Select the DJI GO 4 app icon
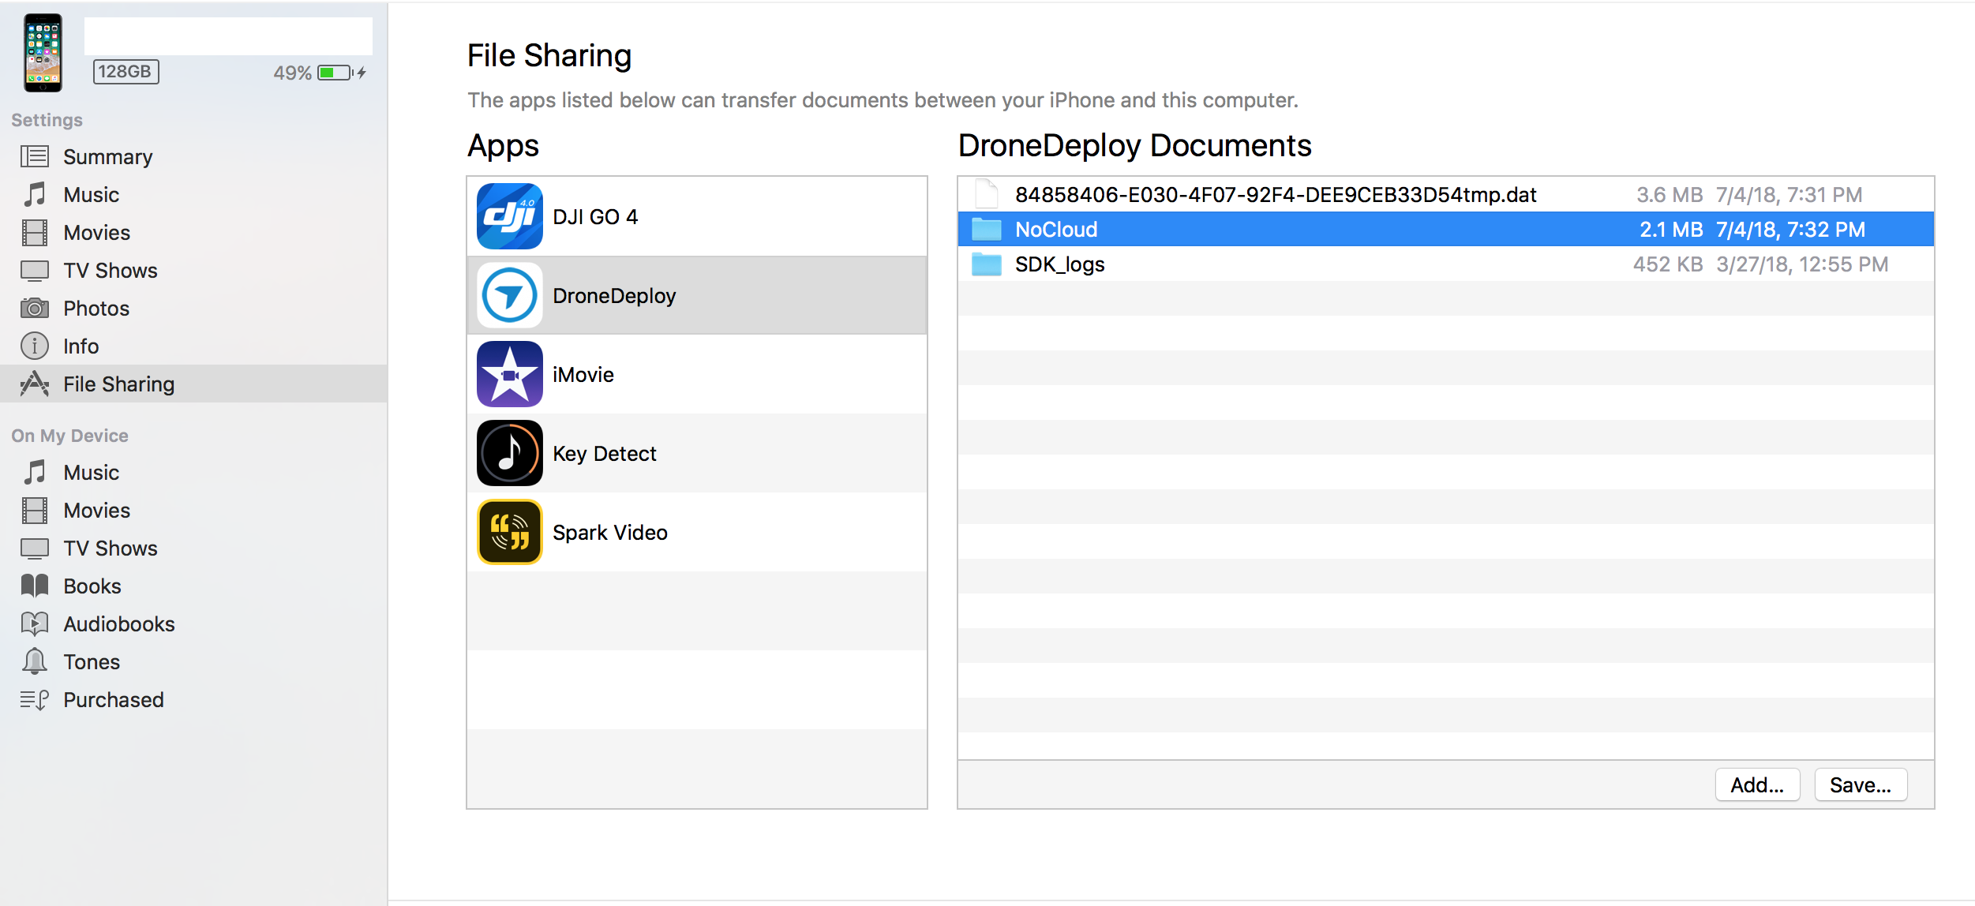 coord(509,216)
